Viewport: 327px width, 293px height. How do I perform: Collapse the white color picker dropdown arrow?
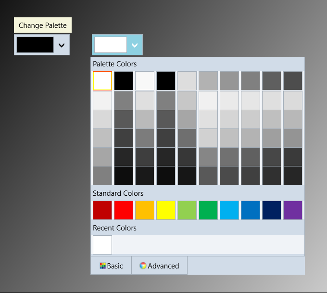135,45
